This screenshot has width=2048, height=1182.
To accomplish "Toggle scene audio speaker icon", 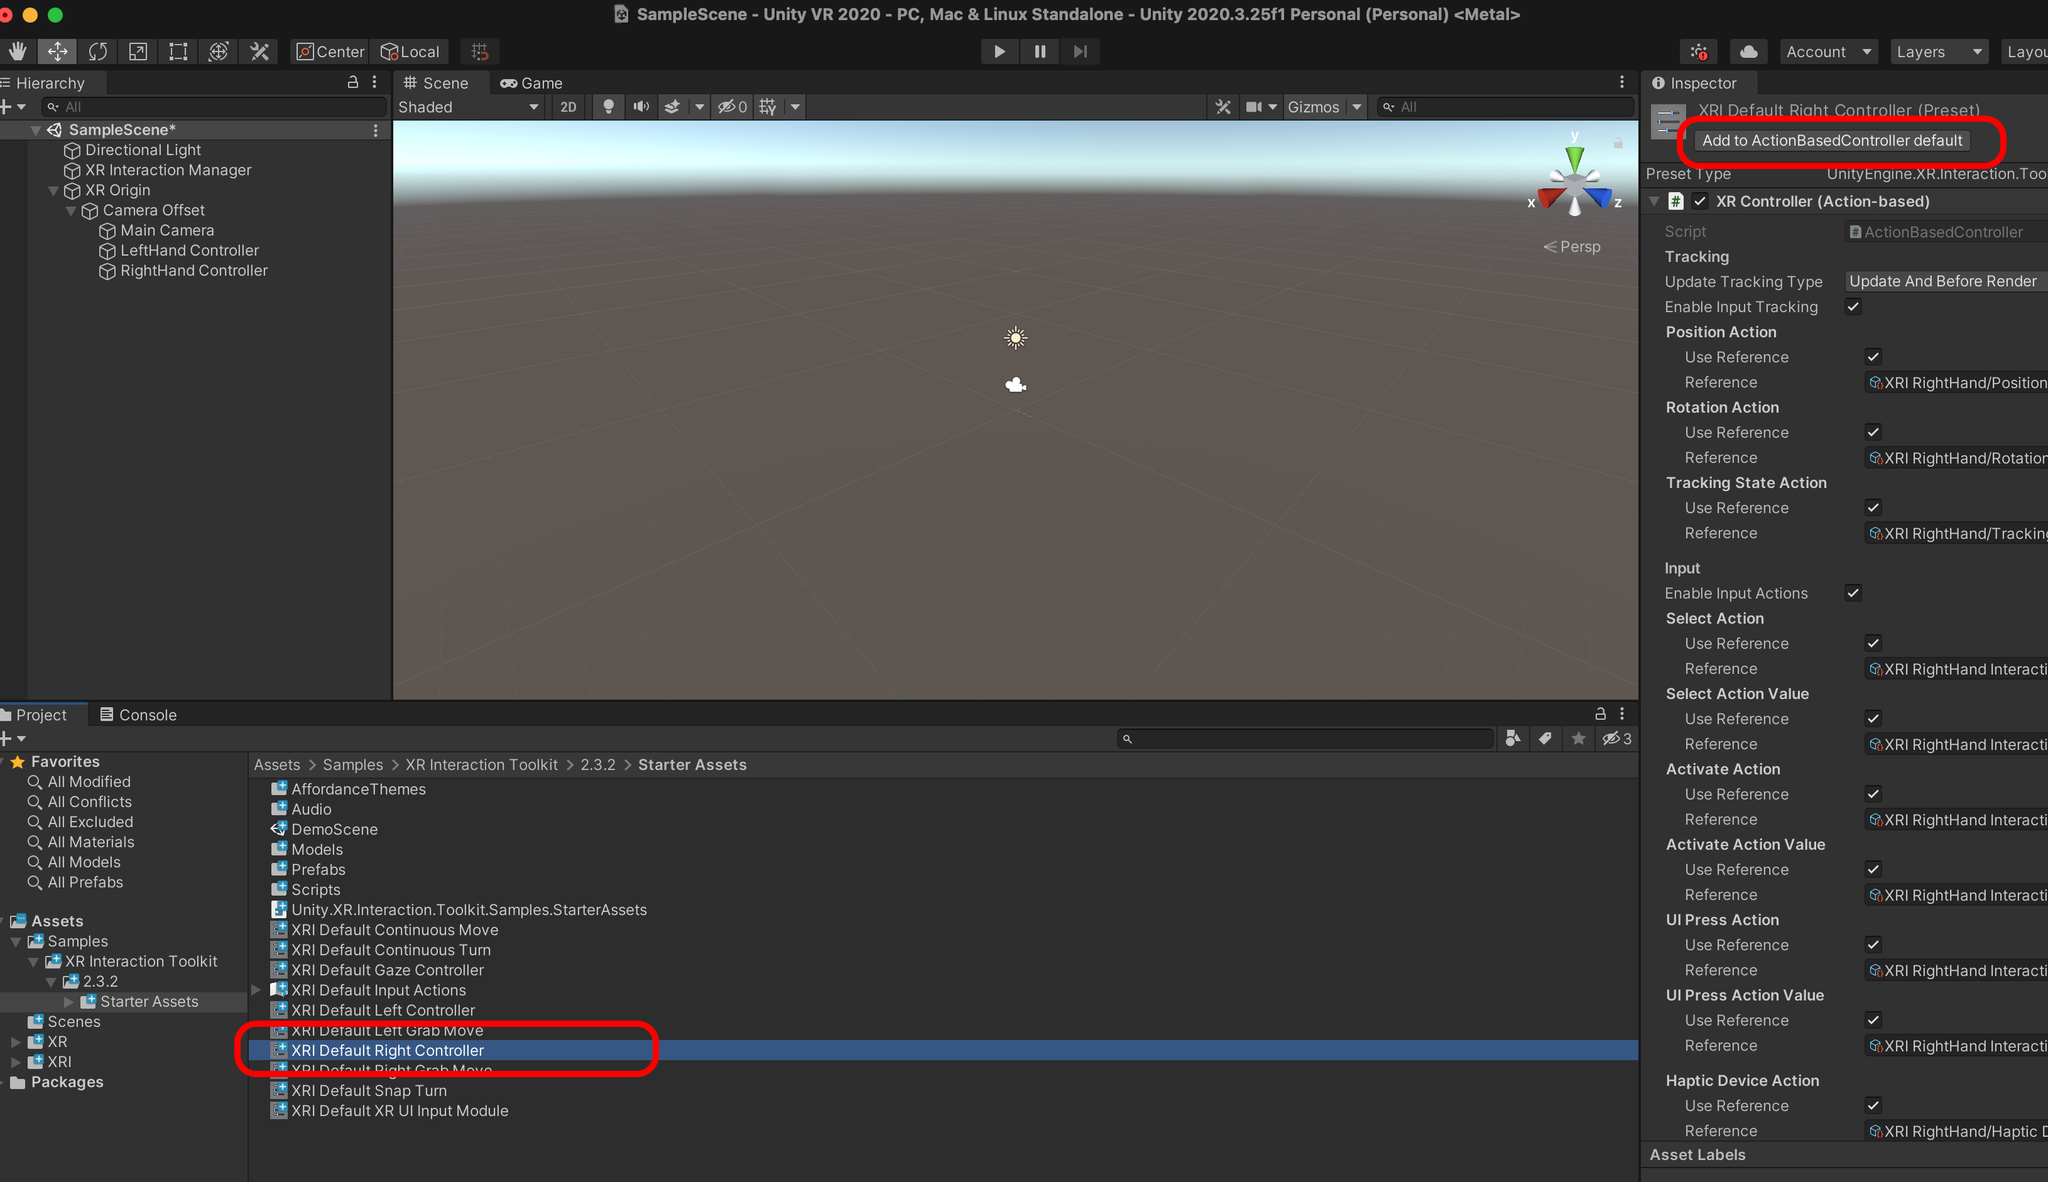I will [641, 107].
